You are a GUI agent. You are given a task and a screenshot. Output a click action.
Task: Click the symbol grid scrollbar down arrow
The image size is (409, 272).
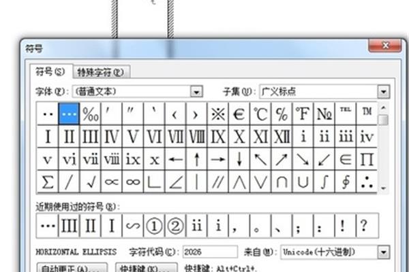383,188
